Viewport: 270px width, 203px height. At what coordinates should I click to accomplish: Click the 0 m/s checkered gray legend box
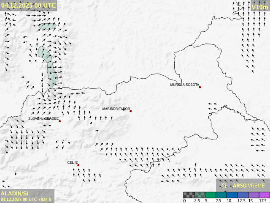(189, 195)
